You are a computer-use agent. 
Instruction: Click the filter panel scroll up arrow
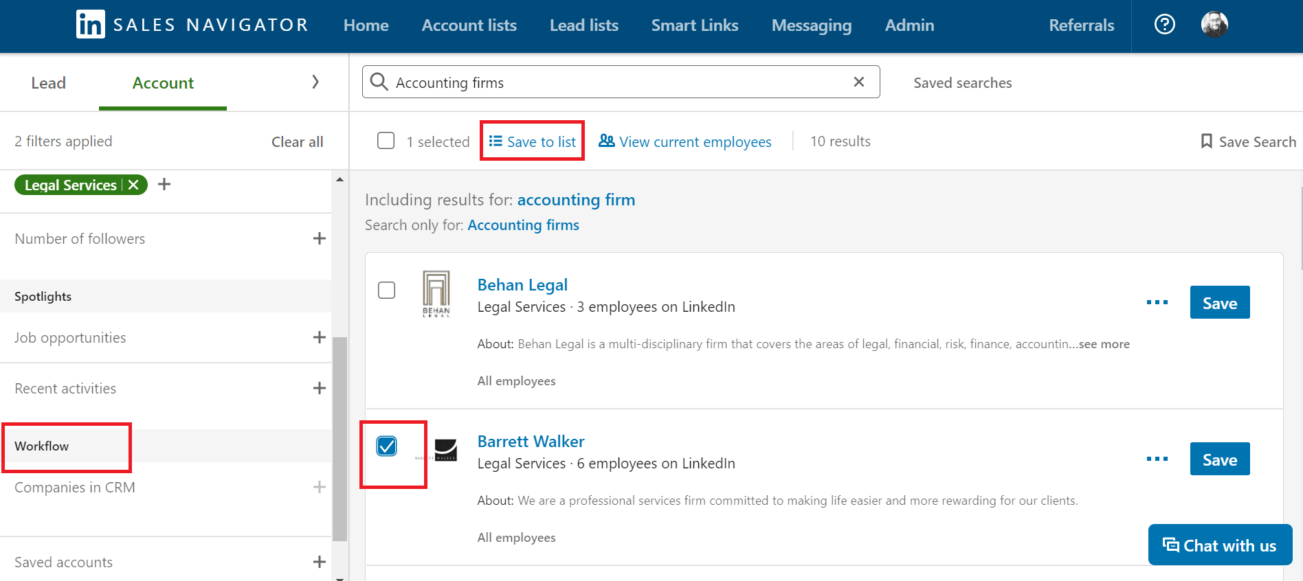click(339, 179)
